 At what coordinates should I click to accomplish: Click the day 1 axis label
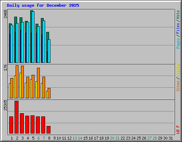tap(12, 138)
